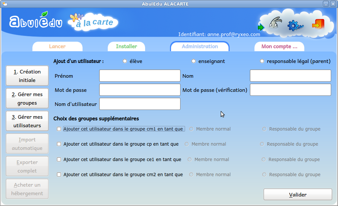The image size is (338, 206).
Task: Choose "Membre normal" for group cm2
Action: [x=191, y=175]
